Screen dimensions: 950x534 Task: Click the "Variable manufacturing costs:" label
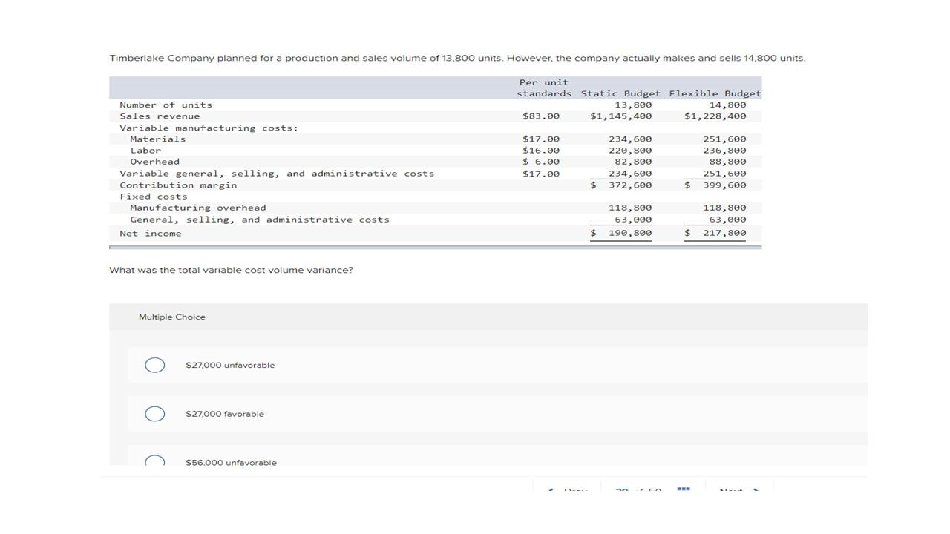click(209, 128)
